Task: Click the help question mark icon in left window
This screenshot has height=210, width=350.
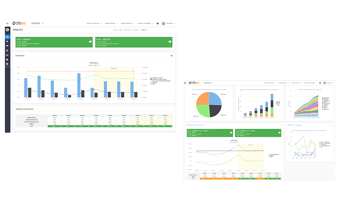Action: point(157,23)
